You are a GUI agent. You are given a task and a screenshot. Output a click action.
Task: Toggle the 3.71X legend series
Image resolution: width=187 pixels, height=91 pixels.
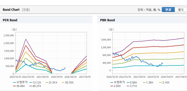tap(132, 86)
